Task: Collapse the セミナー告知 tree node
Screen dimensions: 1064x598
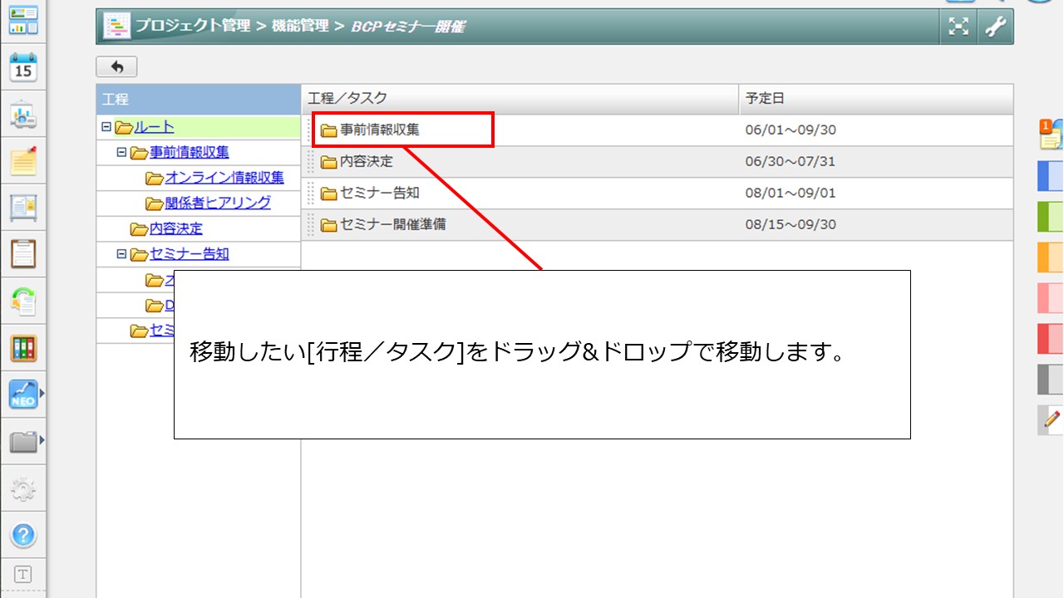Action: (x=121, y=254)
